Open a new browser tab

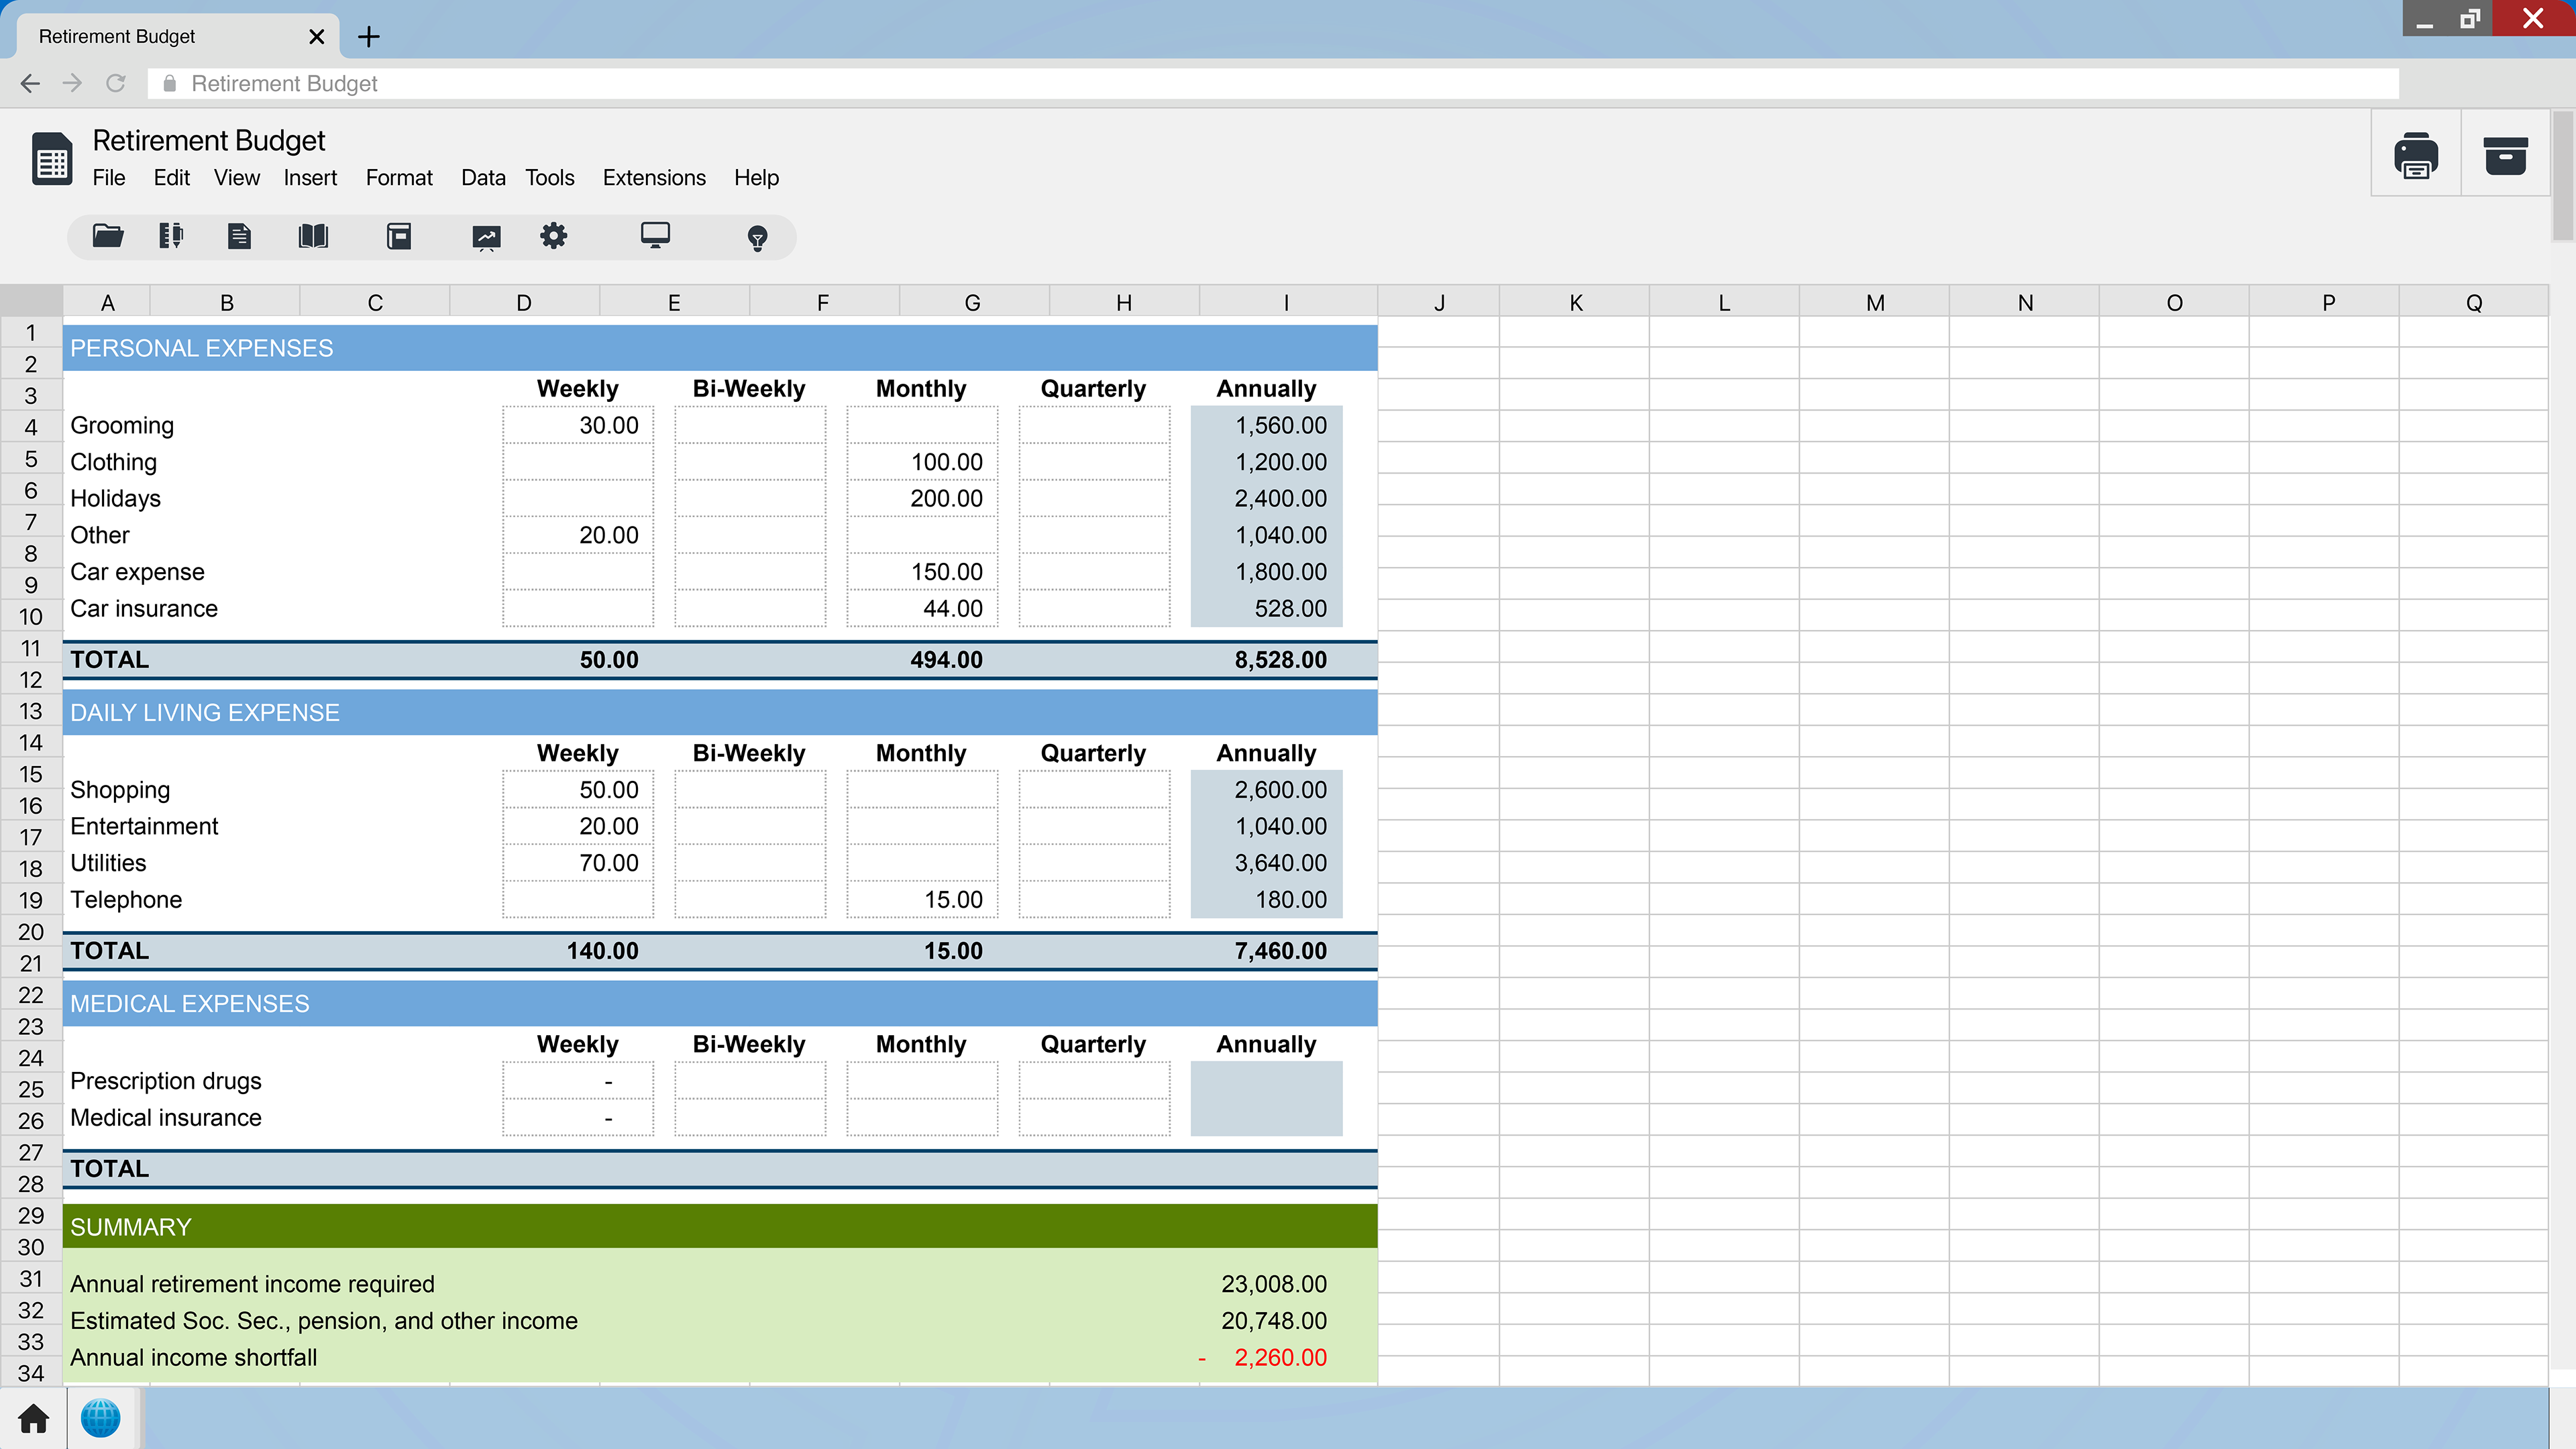click(369, 37)
